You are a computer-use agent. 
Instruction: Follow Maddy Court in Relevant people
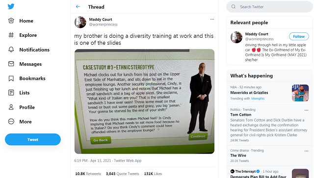[x=299, y=36]
